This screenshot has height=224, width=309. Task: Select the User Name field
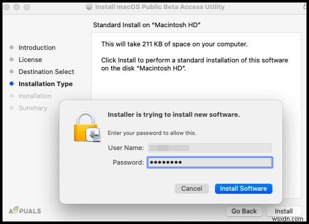click(210, 147)
